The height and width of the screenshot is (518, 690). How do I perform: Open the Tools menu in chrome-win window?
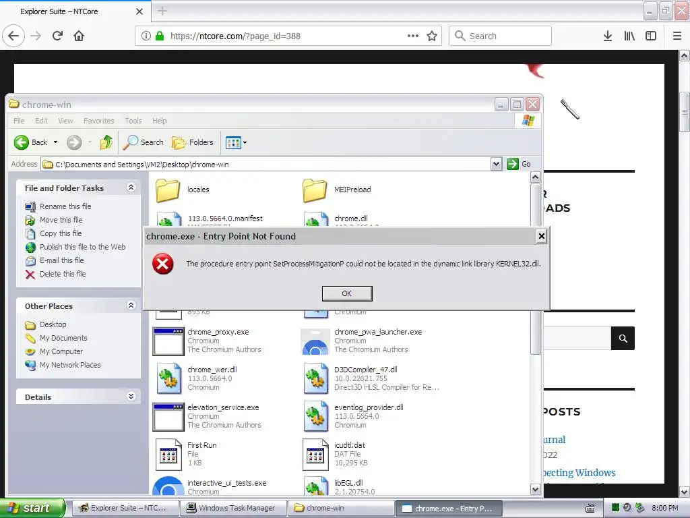133,121
